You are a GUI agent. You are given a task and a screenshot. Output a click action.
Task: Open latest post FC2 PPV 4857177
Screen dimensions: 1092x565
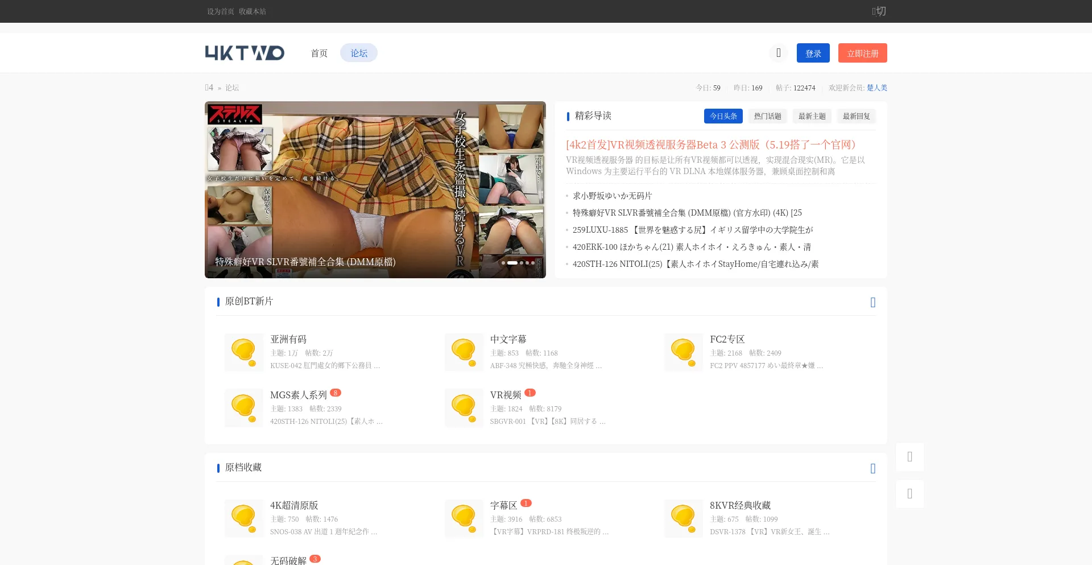[767, 365]
